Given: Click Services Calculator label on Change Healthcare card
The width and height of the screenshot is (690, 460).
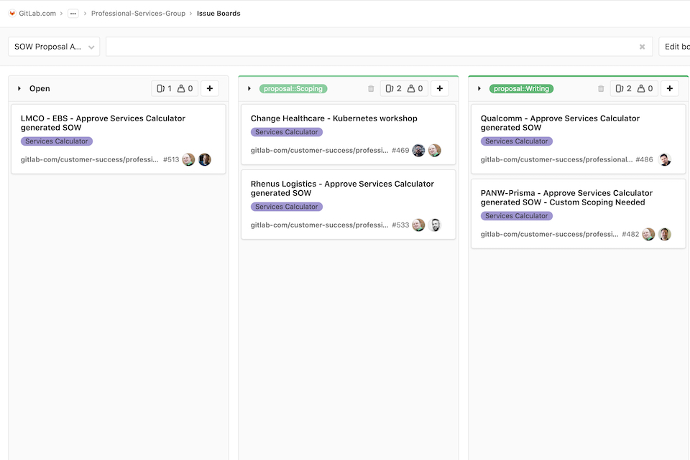Looking at the screenshot, I should tap(287, 132).
